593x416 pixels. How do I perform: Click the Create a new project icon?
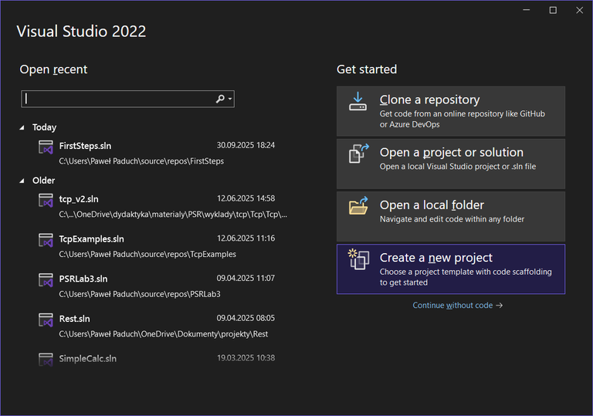point(358,260)
